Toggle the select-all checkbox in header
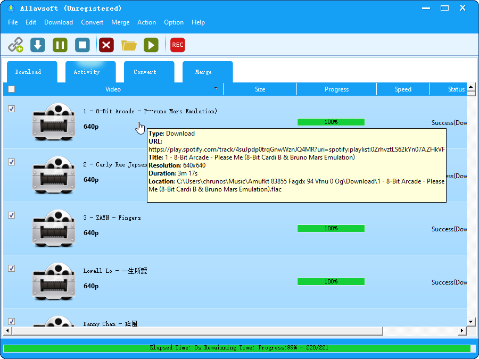This screenshot has width=479, height=359. (x=12, y=89)
